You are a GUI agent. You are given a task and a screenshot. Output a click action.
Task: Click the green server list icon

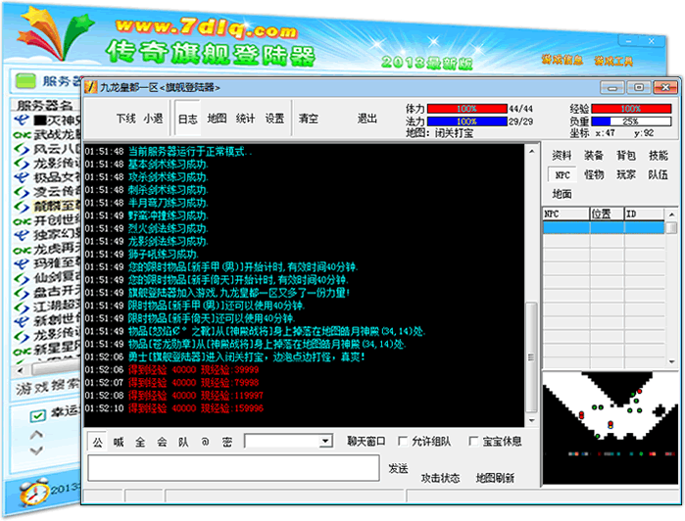27,83
